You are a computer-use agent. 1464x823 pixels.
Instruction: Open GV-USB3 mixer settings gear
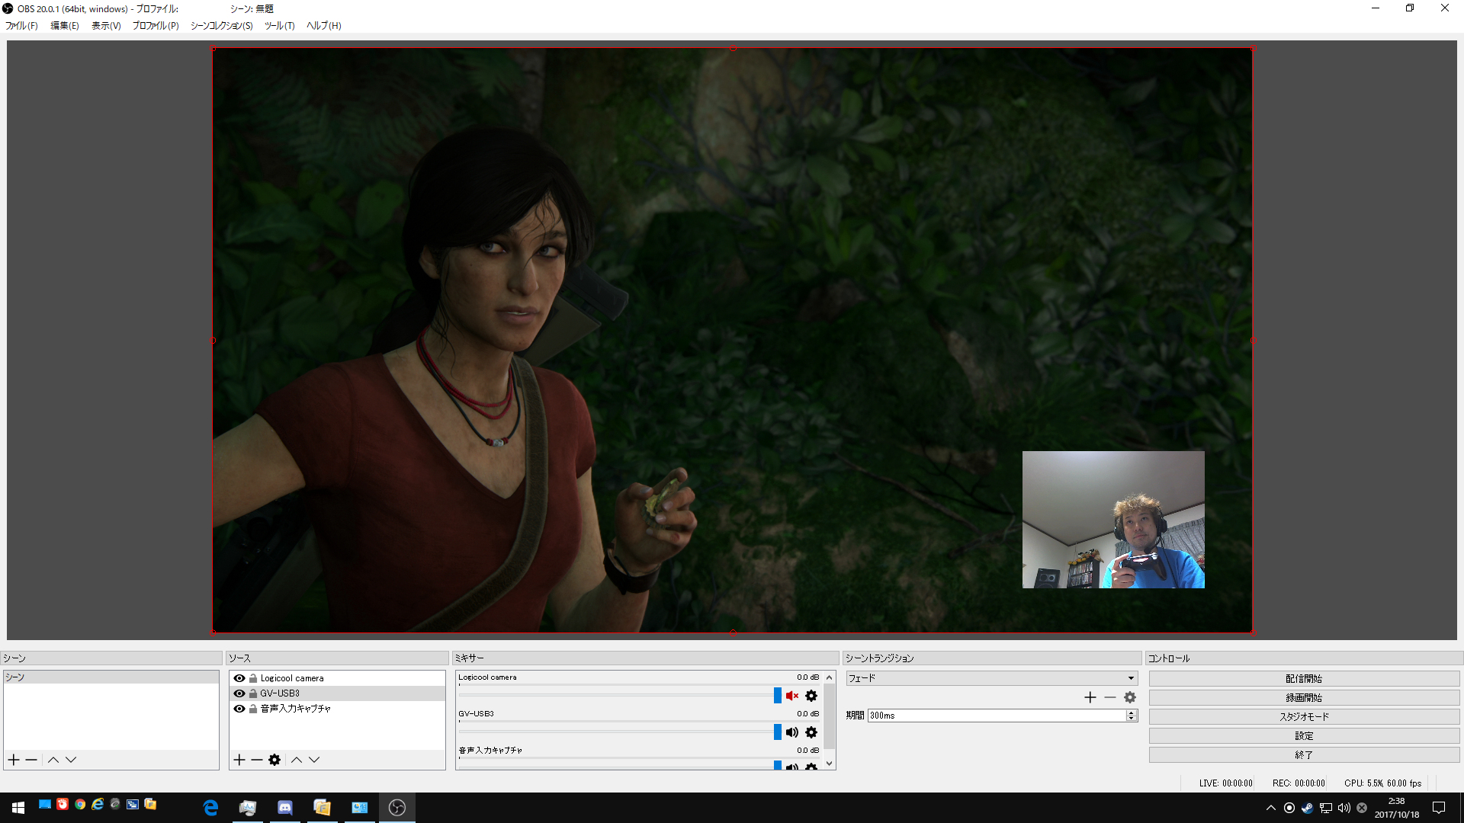811,732
